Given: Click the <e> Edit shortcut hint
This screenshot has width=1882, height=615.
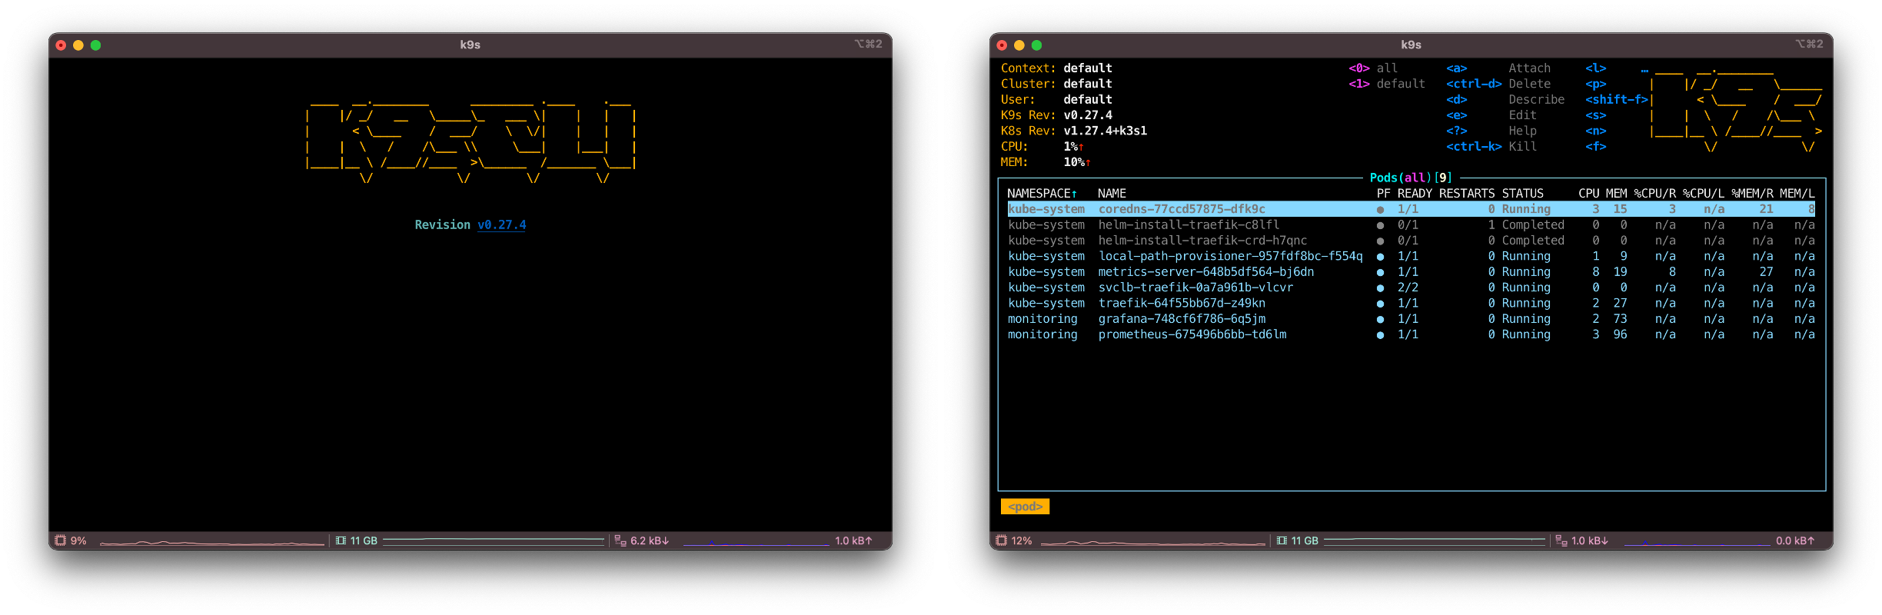Looking at the screenshot, I should pos(1491,115).
